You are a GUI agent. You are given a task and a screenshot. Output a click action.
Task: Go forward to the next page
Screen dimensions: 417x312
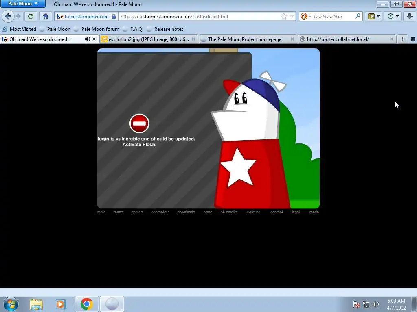point(18,16)
